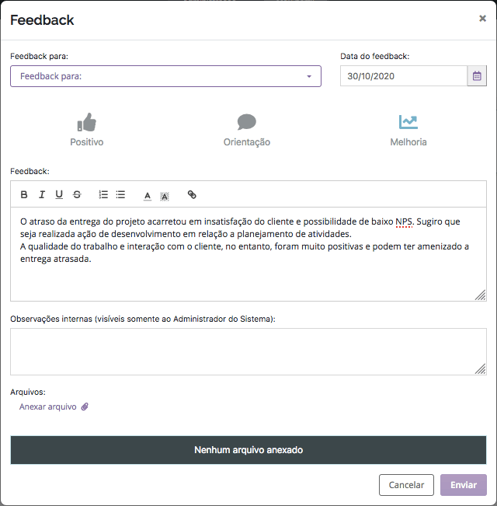Apply italic formatting in the feedback editor
Screen dimensions: 497x506
42,194
